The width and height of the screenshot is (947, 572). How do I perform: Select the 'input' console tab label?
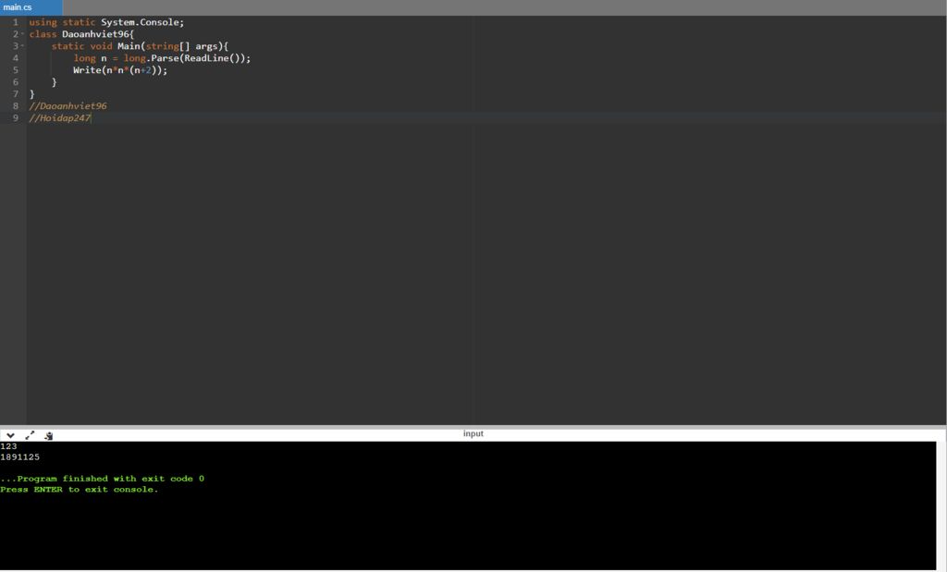coord(473,433)
